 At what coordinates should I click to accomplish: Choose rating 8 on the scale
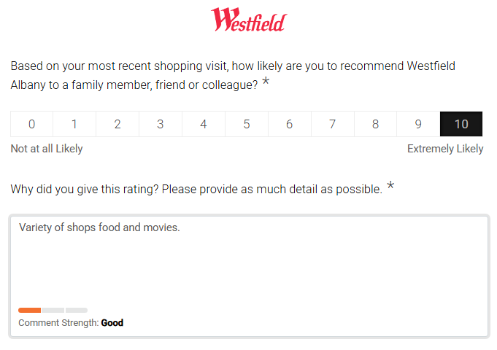coord(376,124)
